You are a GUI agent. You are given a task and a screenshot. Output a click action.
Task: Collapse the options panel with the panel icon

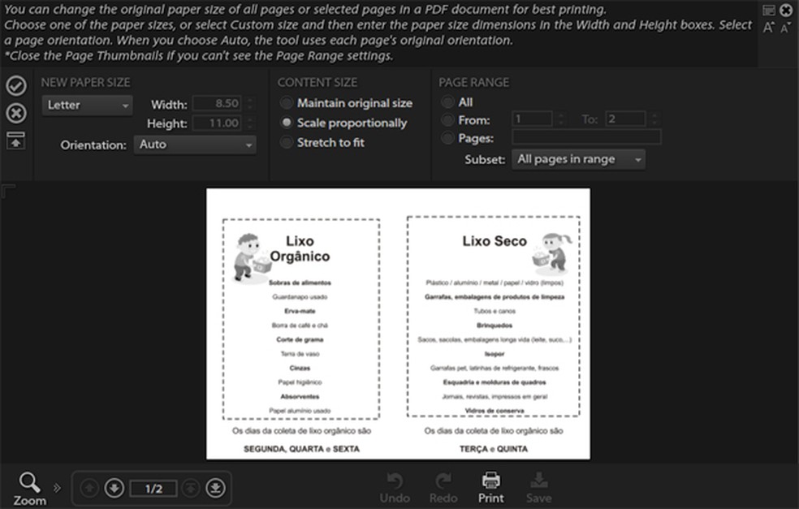pos(15,140)
